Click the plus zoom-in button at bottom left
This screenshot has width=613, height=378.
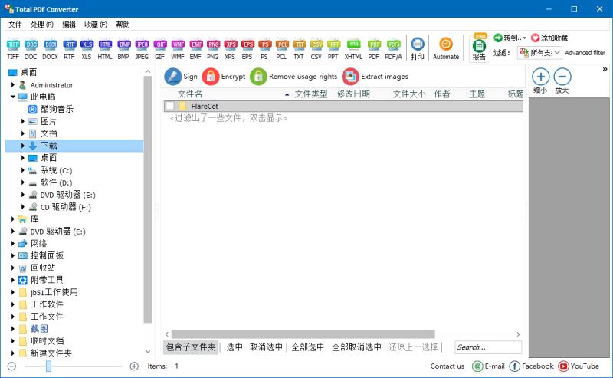tap(134, 366)
